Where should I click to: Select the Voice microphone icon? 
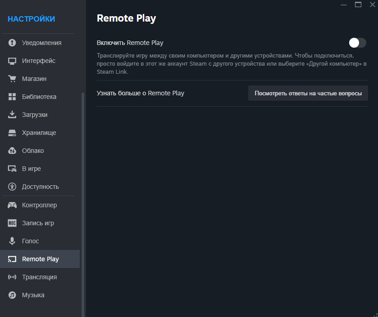coord(13,241)
